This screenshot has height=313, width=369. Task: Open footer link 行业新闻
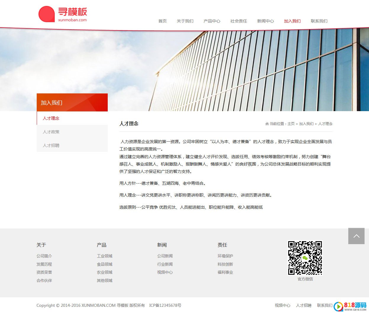(165, 264)
